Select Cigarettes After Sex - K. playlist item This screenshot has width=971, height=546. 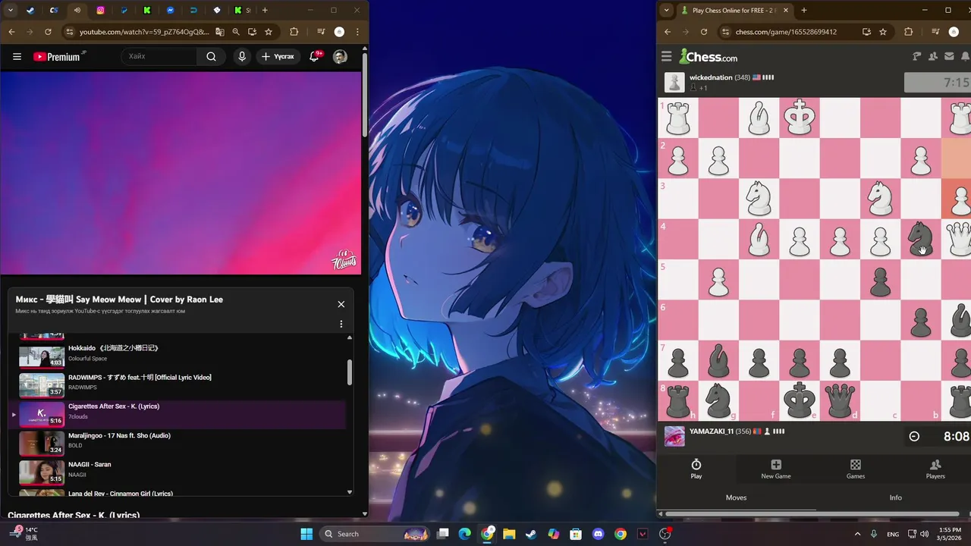click(x=182, y=415)
